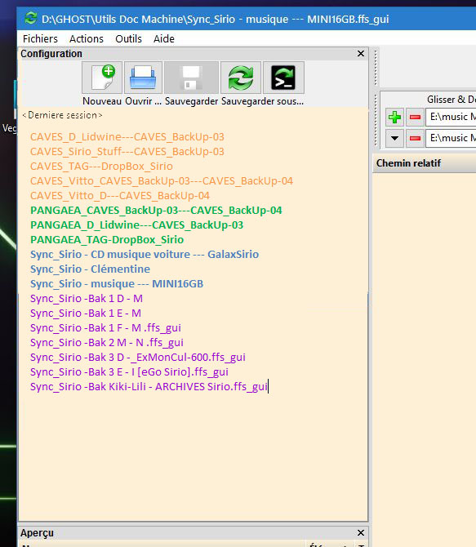
Task: Select CAVES_Vitto_CAVES_BackUp-03---CAVES_BackUp-04 config
Action: pyautogui.click(x=161, y=180)
